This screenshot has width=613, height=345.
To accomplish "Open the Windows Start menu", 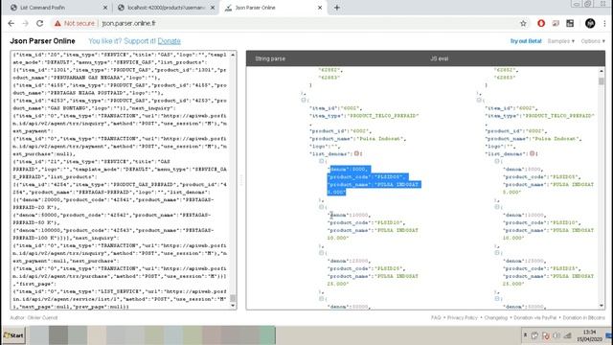I will tap(13, 335).
